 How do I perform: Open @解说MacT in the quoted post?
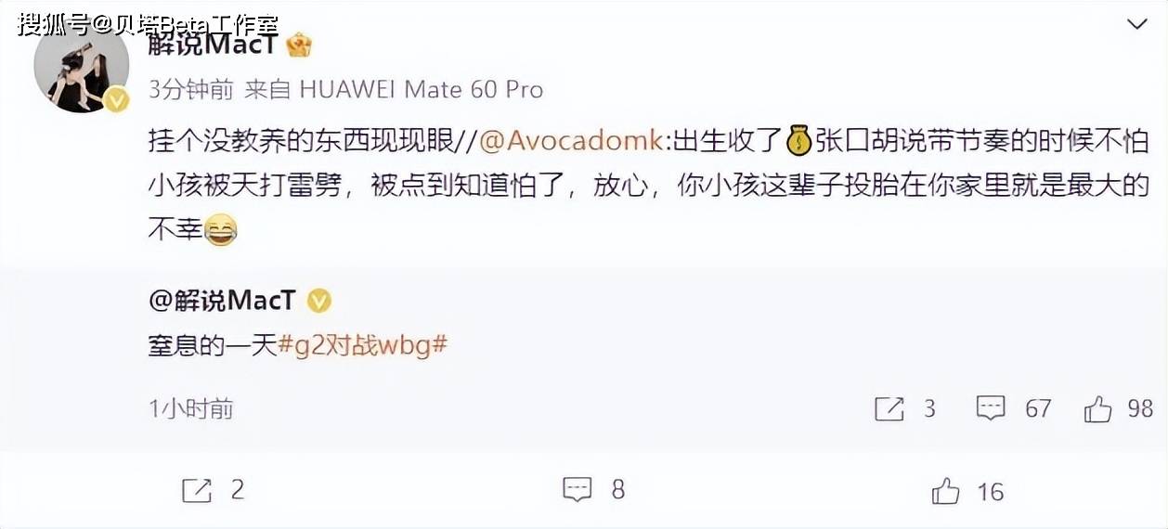point(222,301)
